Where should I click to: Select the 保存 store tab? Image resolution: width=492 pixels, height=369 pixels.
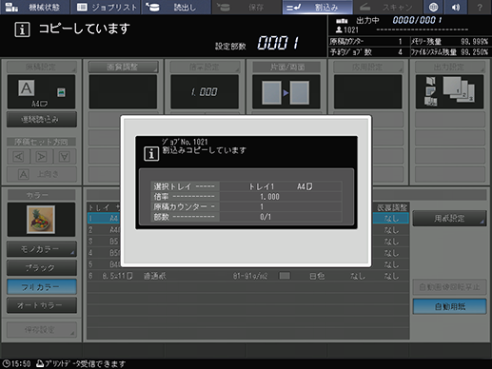246,7
